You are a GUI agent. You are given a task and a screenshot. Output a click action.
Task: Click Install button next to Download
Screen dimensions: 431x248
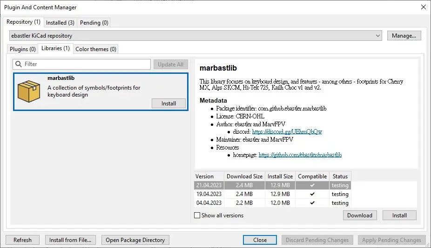point(399,215)
